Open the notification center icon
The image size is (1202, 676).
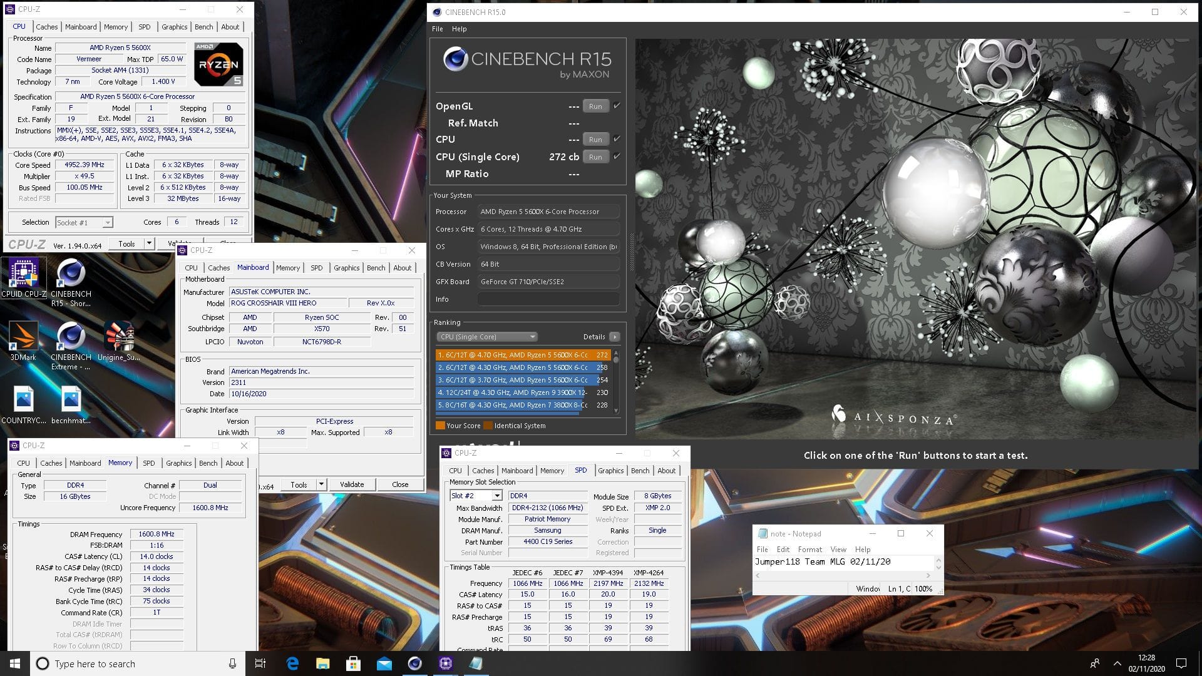click(1181, 663)
